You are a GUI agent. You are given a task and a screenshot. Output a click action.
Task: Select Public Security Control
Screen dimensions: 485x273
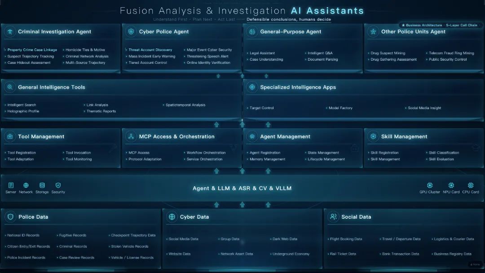click(x=448, y=59)
